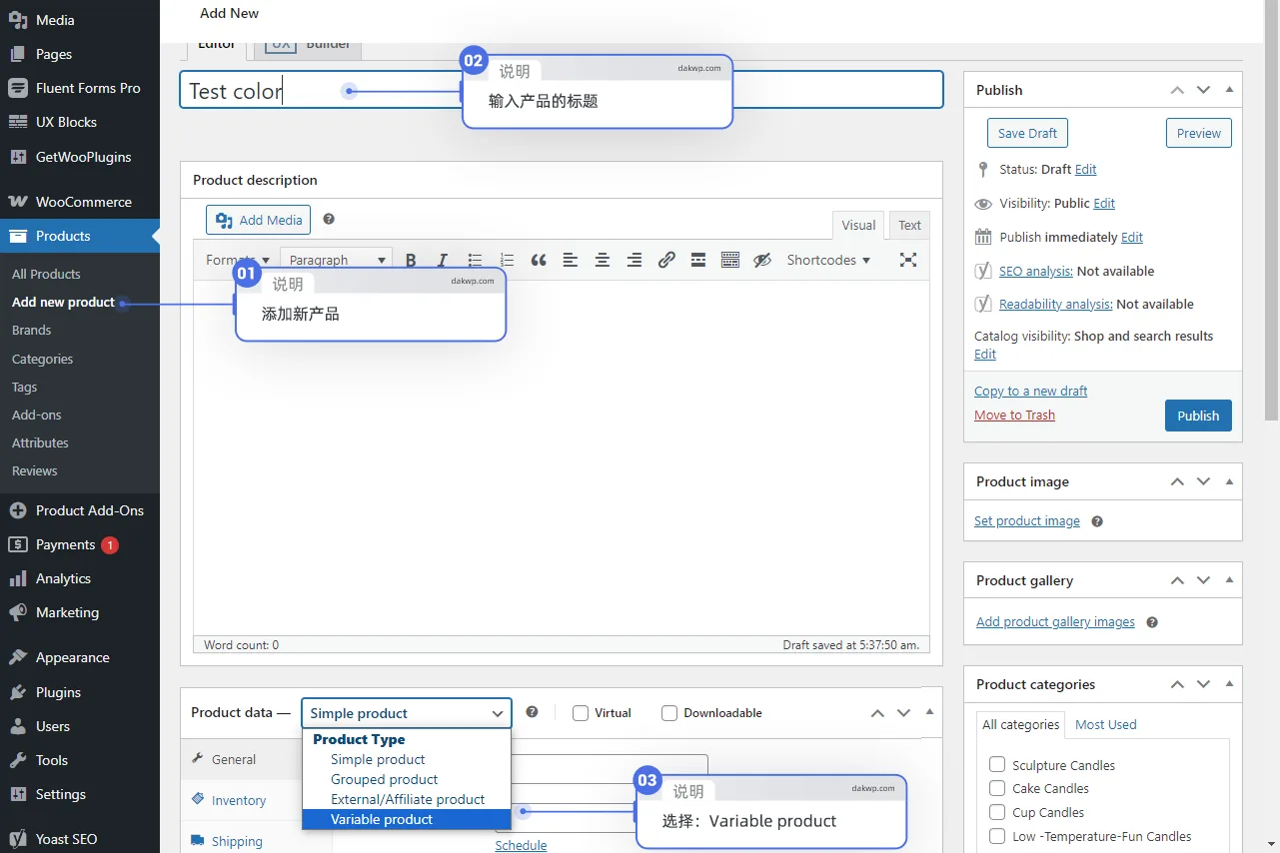The height and width of the screenshot is (853, 1280).
Task: Apply blockquote formatting
Action: click(x=539, y=260)
